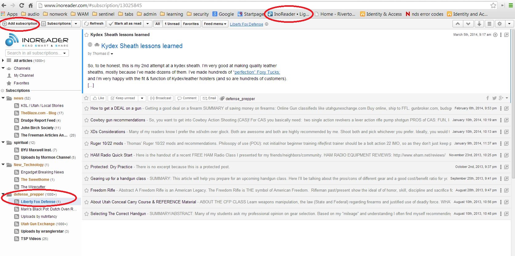
Task: Star the article footer star icon
Action: [86, 98]
